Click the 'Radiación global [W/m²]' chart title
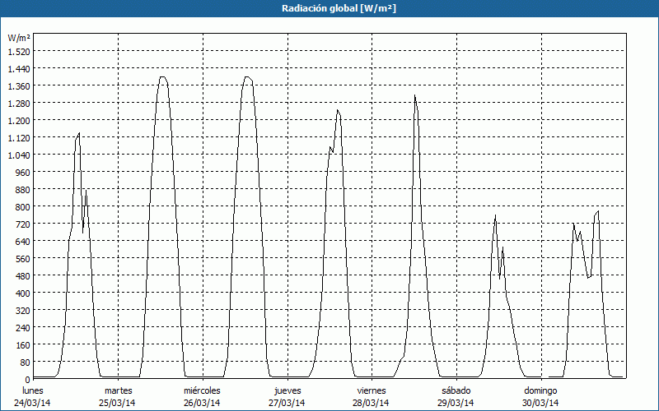The image size is (659, 411). click(x=329, y=8)
